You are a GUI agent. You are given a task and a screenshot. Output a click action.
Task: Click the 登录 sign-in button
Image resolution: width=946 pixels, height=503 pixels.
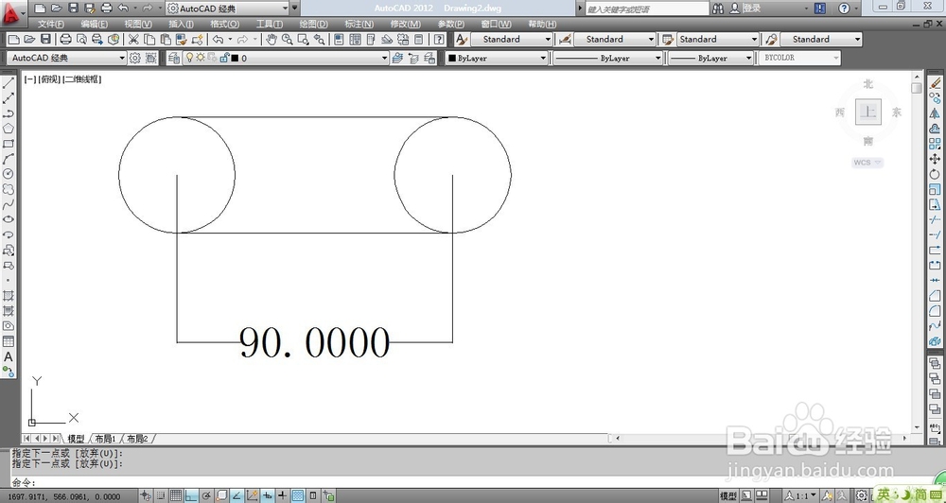pos(745,9)
